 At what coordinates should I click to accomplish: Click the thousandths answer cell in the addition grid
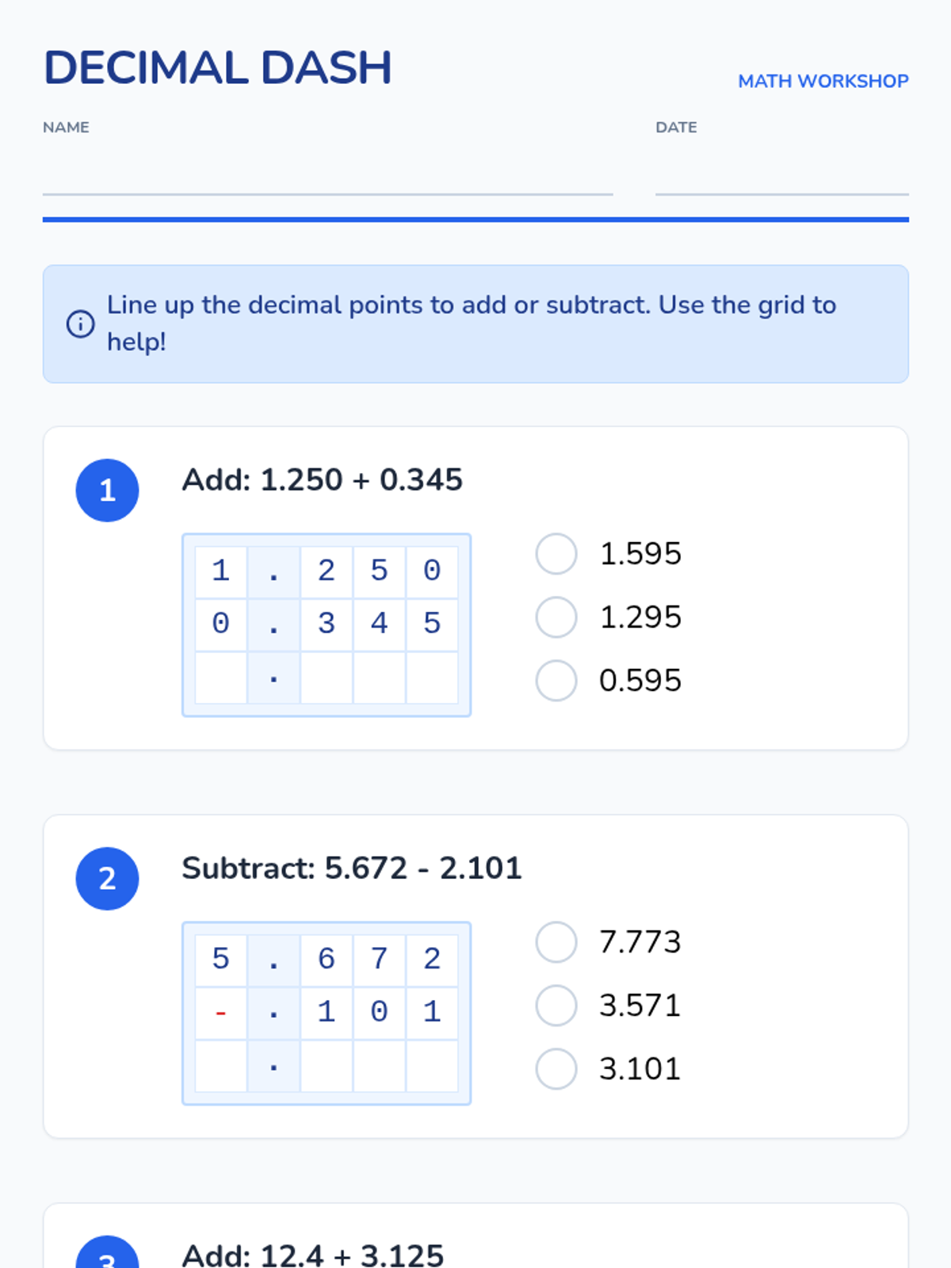tap(432, 678)
